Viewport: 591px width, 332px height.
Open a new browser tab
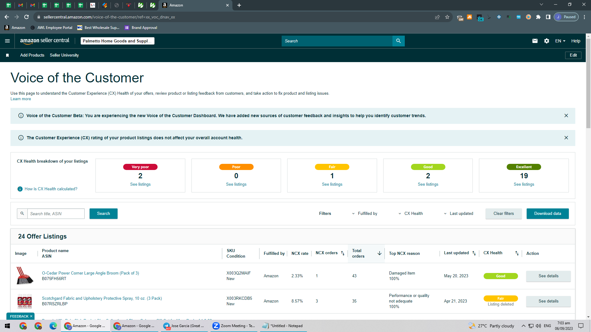tap(239, 5)
